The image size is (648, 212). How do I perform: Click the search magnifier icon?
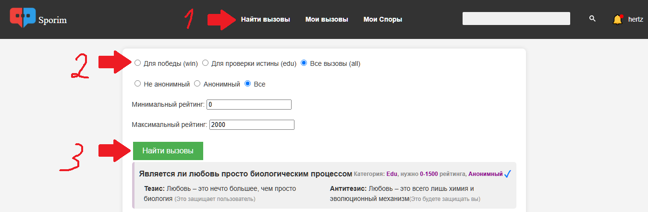(x=592, y=19)
